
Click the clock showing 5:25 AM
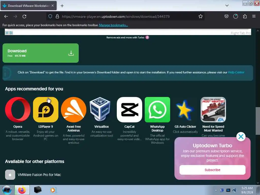[x=247, y=190]
